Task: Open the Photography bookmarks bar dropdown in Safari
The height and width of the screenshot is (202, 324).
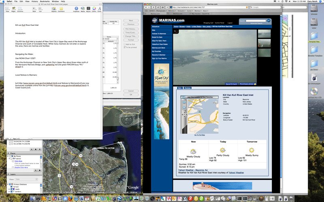Action: 162,11
